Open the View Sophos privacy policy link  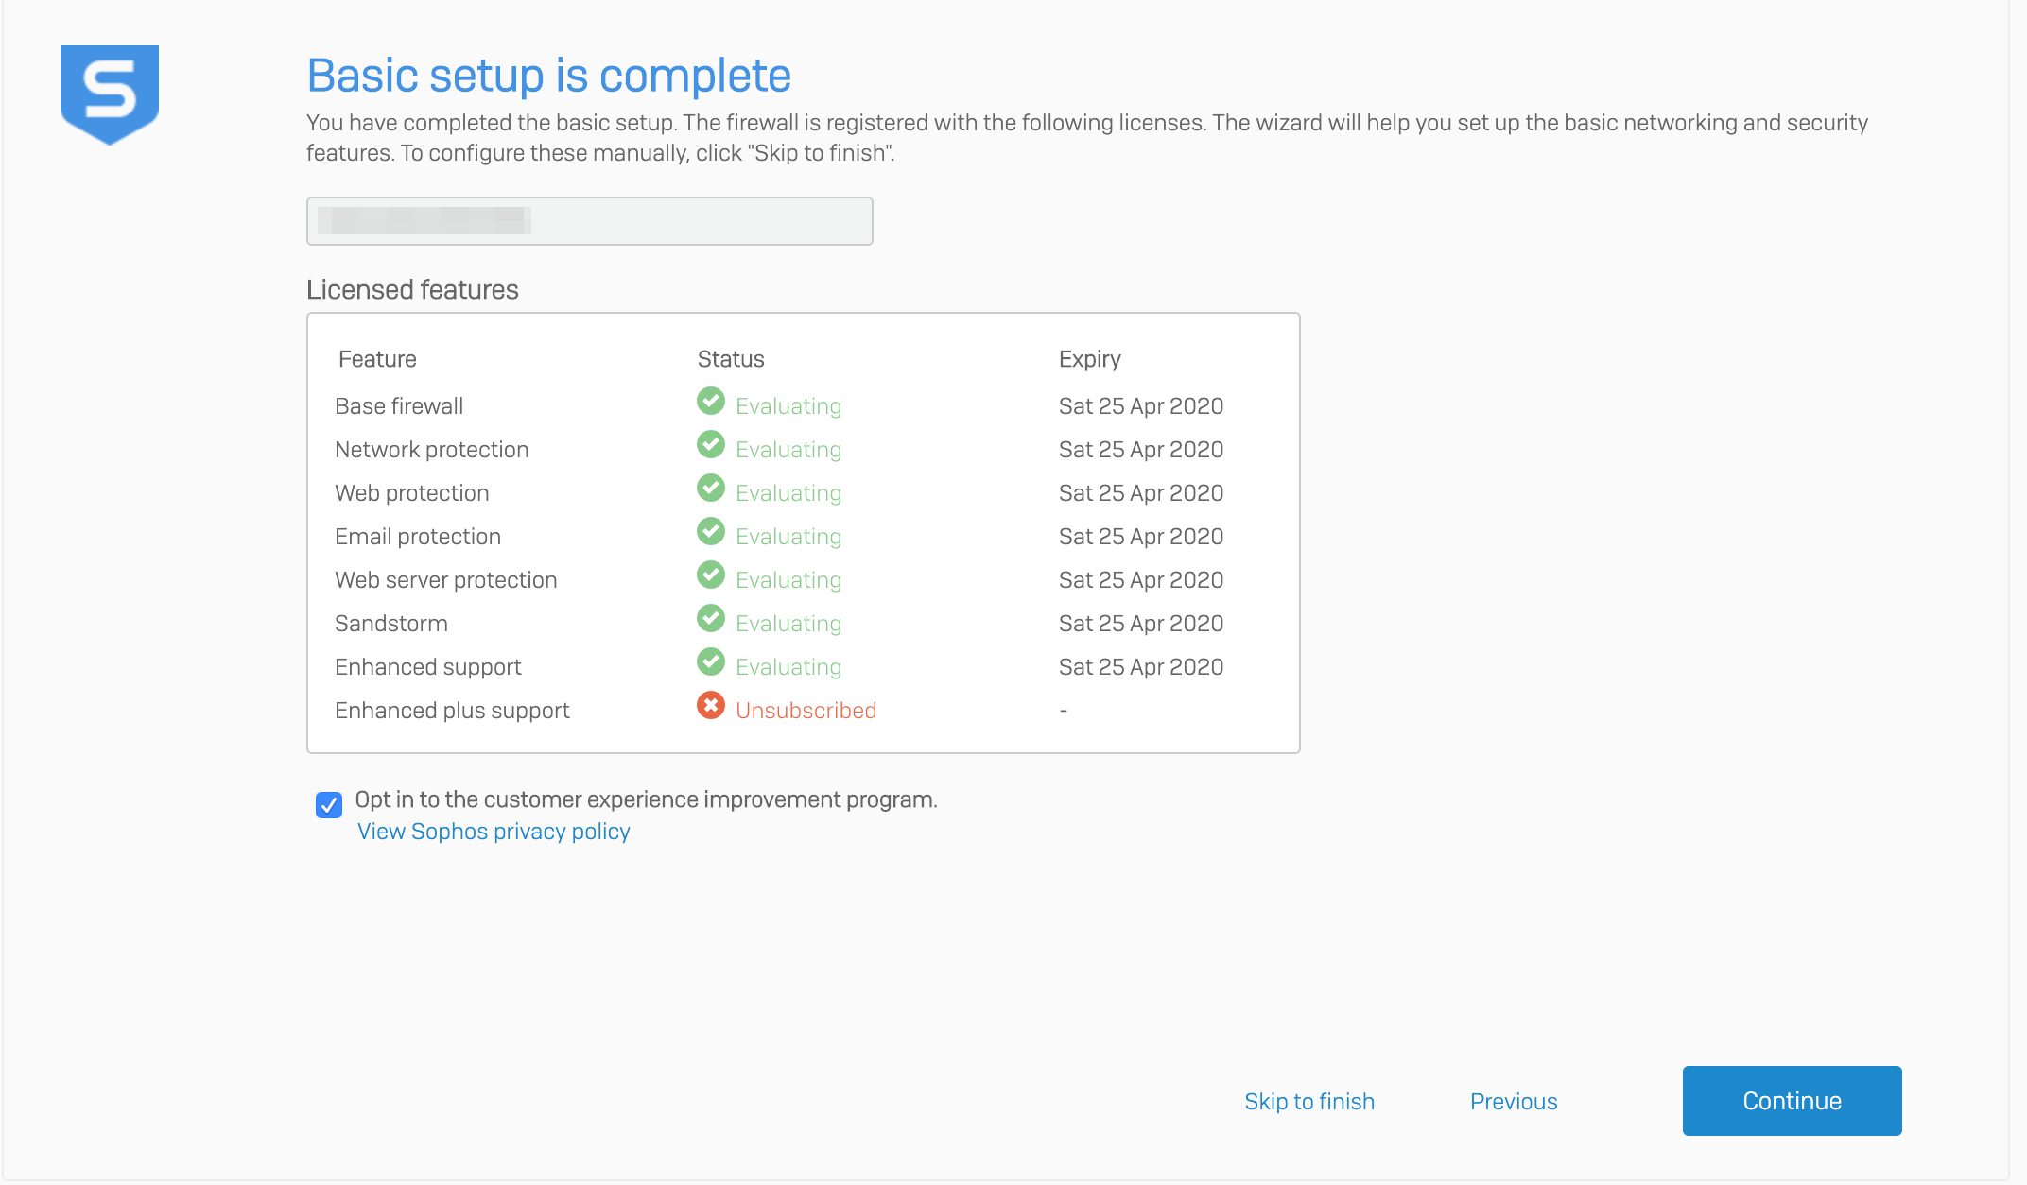tap(494, 832)
